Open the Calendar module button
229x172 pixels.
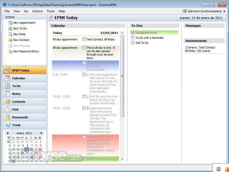(25, 78)
